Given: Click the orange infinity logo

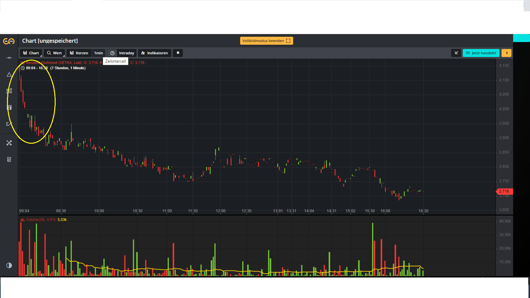Looking at the screenshot, I should tap(9, 41).
